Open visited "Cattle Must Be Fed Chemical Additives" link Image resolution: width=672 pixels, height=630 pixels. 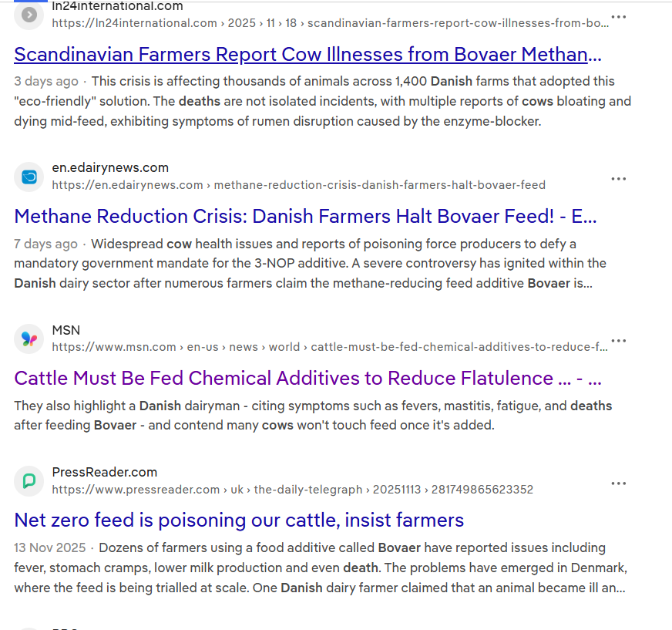(307, 378)
